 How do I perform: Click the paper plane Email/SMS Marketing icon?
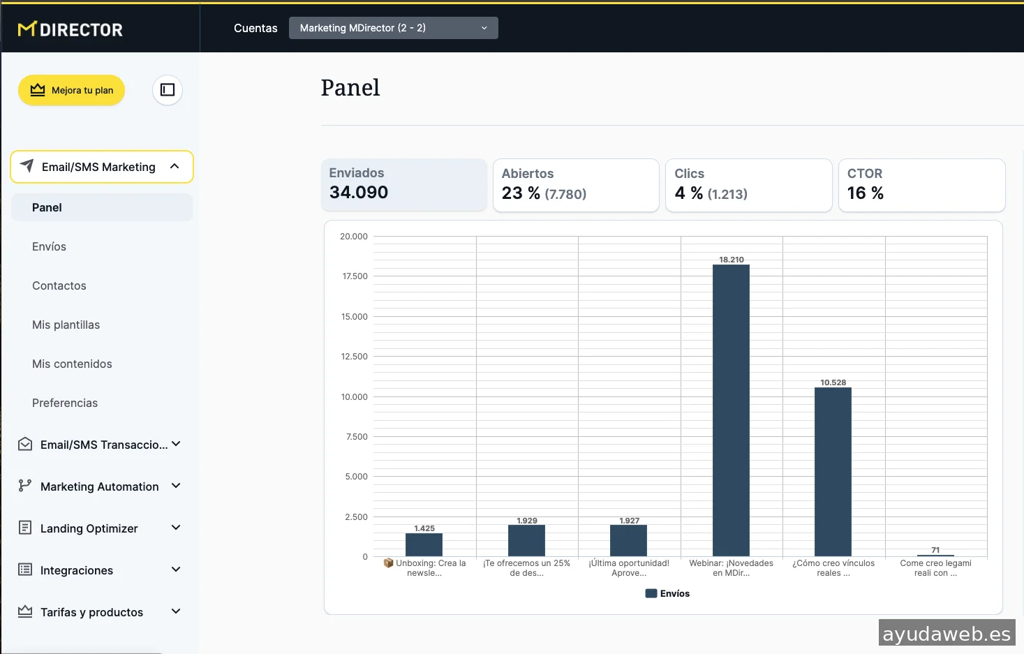tap(27, 166)
